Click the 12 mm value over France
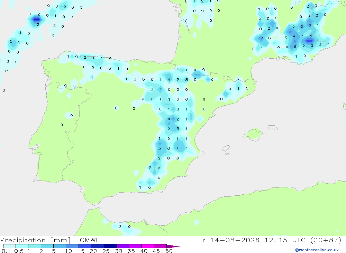This screenshot has width=346, height=253. 261,39
